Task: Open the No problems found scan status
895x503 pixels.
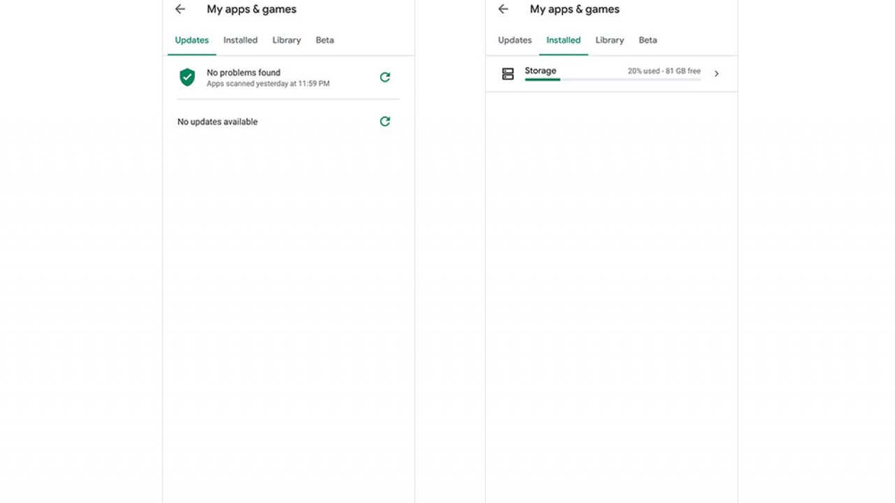Action: 243,73
